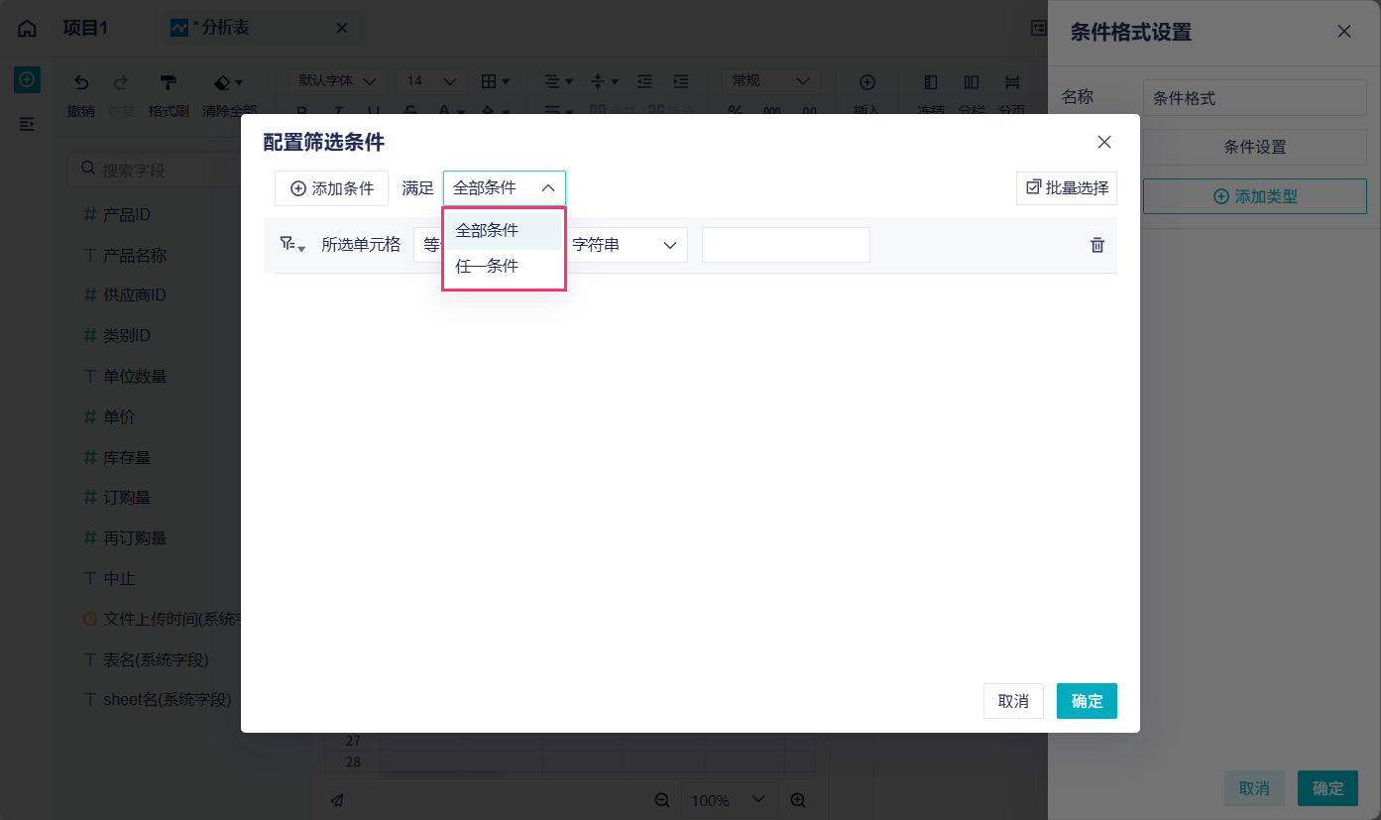Click list panel icon in left sidebar
Image resolution: width=1381 pixels, height=820 pixels.
(x=27, y=124)
